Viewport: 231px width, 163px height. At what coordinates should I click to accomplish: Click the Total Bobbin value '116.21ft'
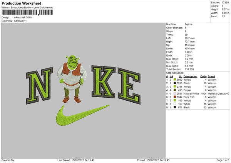pos(189,69)
